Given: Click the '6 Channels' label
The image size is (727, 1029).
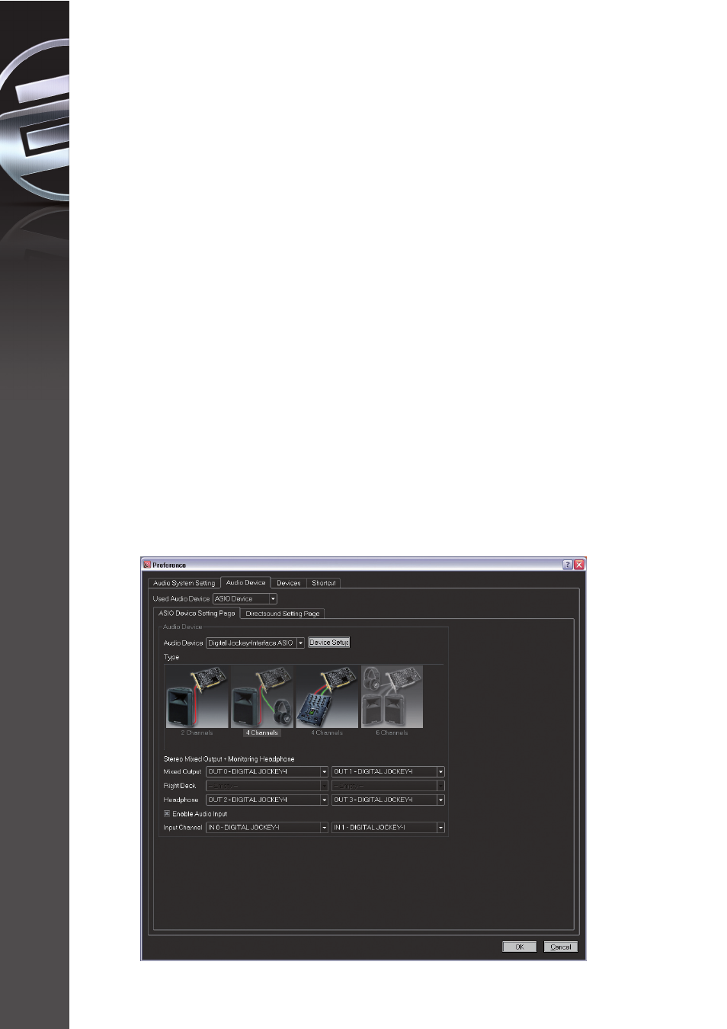Looking at the screenshot, I should [x=392, y=733].
